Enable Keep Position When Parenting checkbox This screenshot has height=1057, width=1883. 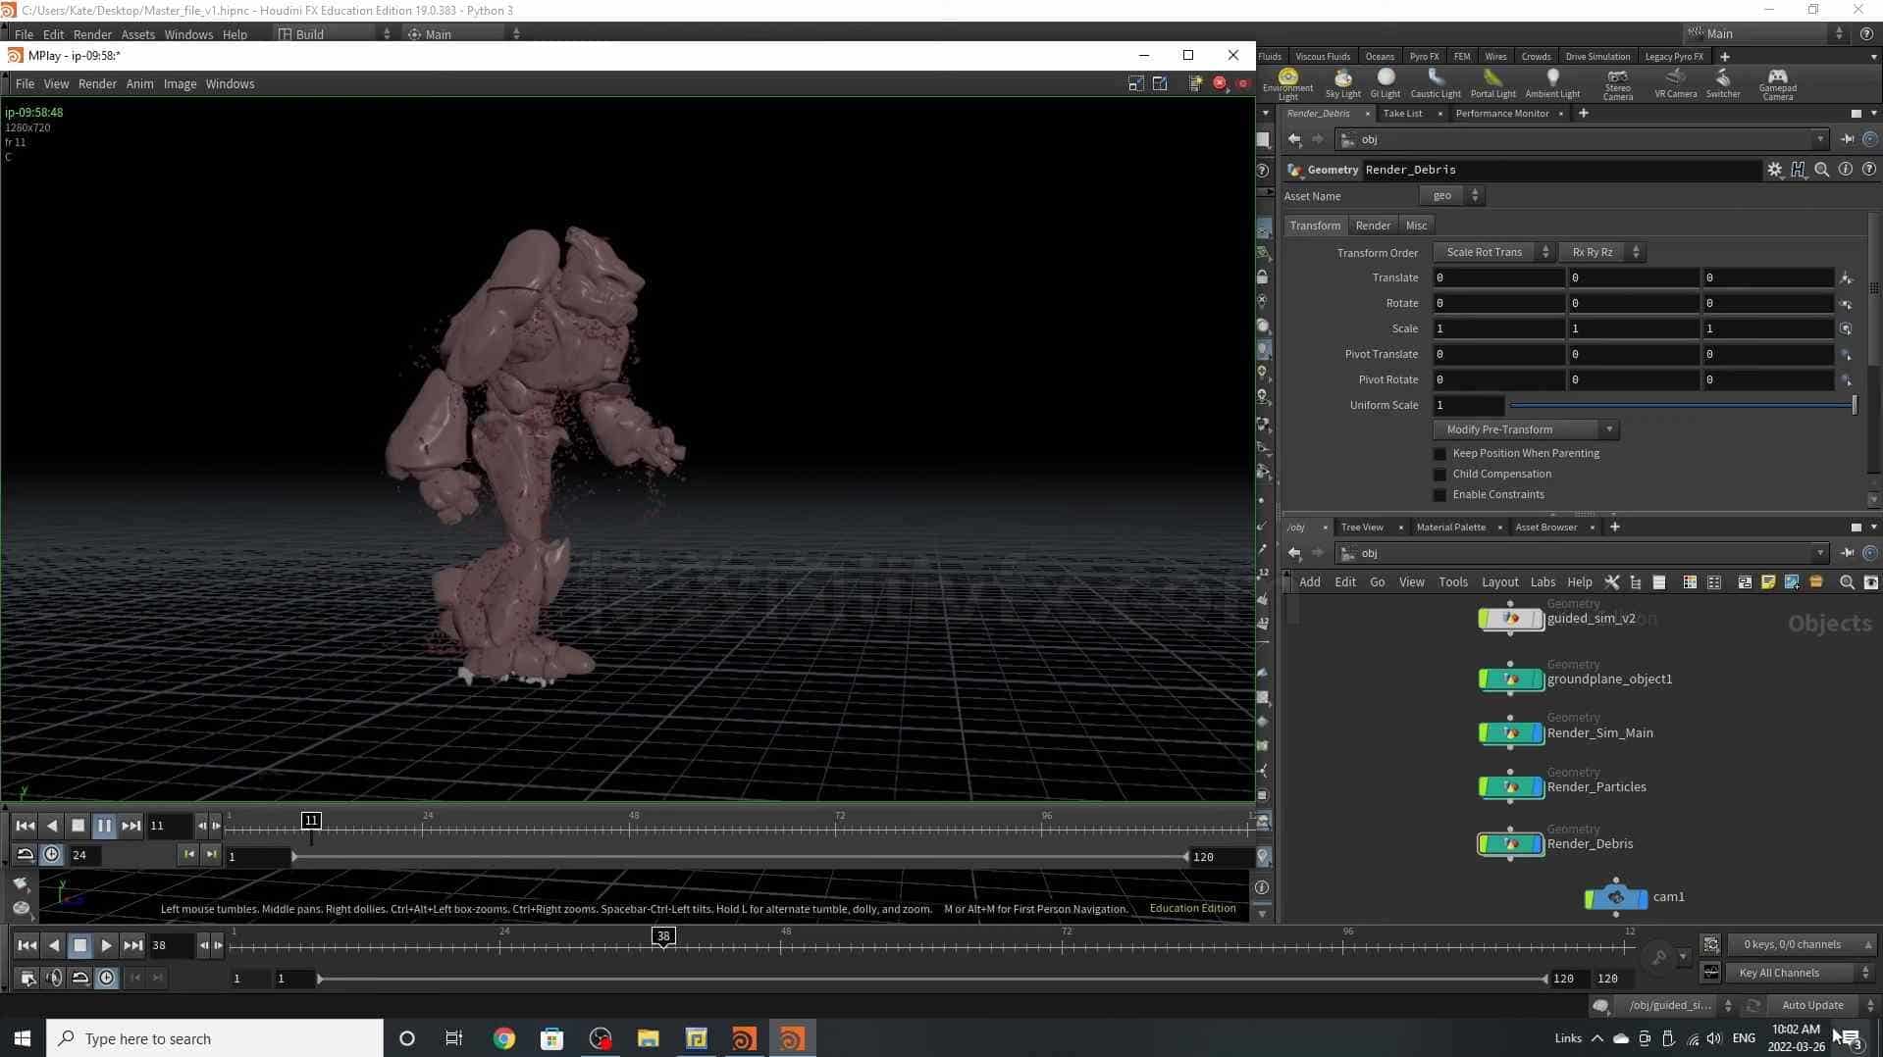[x=1439, y=454]
